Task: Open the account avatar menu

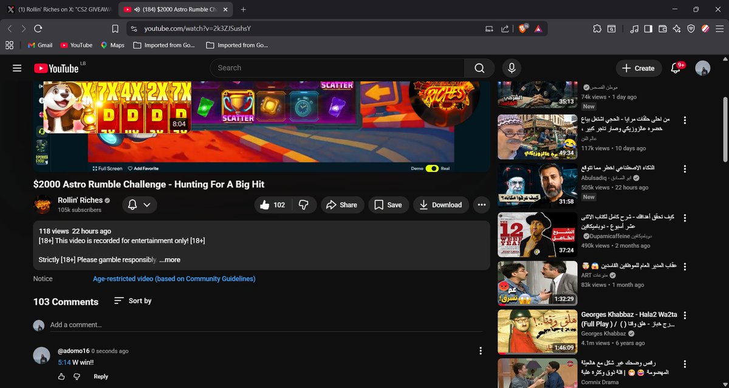Action: pos(702,68)
